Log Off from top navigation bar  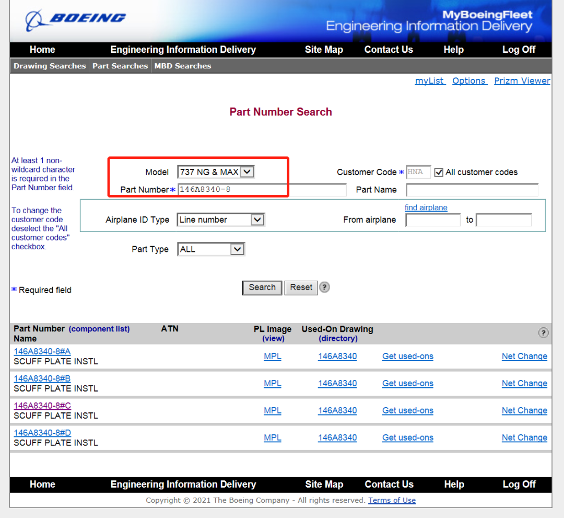pyautogui.click(x=519, y=50)
